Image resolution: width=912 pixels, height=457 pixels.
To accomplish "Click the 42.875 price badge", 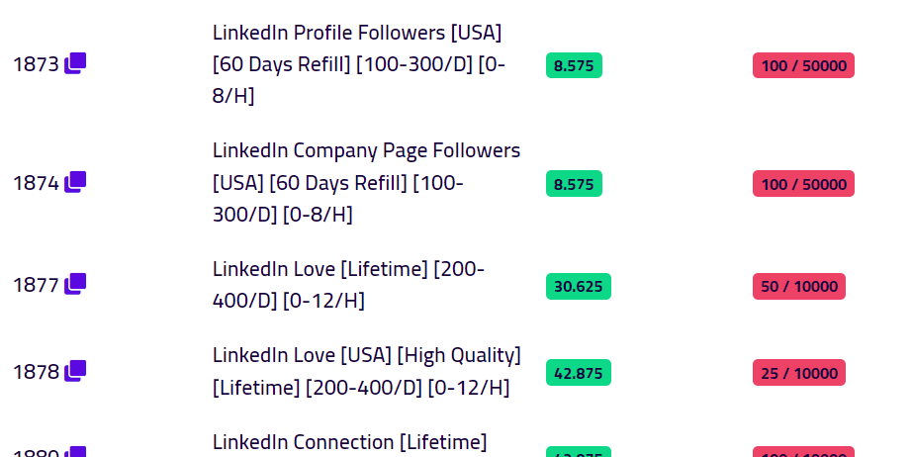I will click(x=578, y=373).
